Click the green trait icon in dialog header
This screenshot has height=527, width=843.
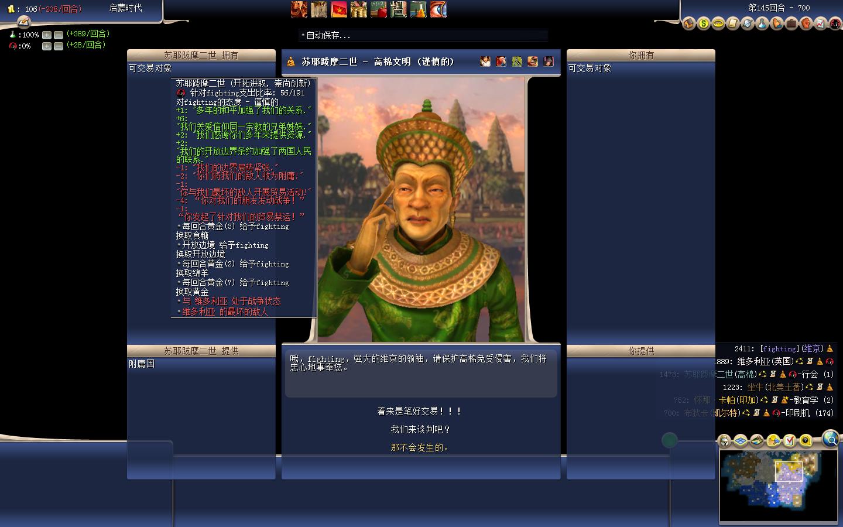[517, 61]
